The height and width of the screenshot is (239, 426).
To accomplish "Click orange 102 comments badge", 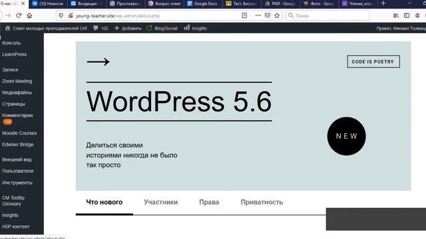I will click(x=7, y=121).
